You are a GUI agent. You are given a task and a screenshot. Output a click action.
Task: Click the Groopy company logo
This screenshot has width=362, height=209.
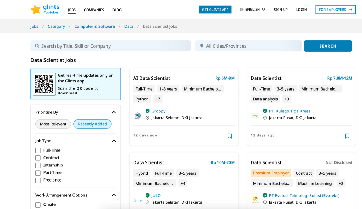(138, 116)
